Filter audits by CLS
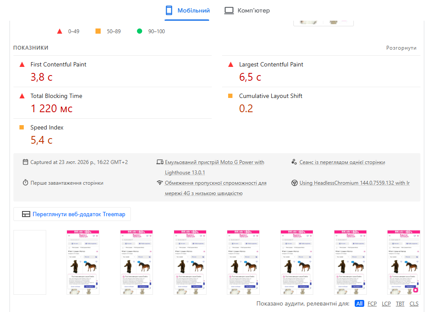Image resolution: width=442 pixels, height=312 pixels. point(414,304)
